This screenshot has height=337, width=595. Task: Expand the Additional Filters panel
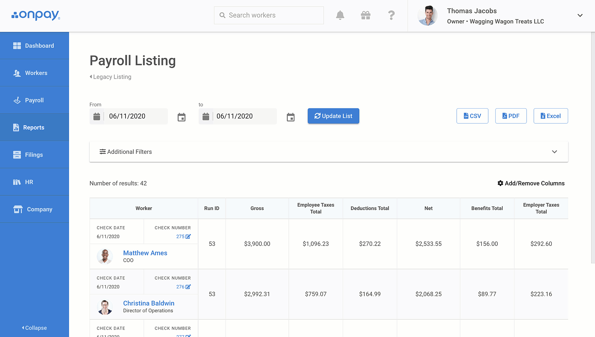[x=329, y=152]
